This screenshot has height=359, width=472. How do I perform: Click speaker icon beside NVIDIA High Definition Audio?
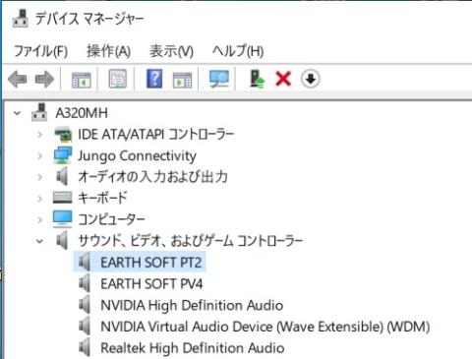coord(85,305)
